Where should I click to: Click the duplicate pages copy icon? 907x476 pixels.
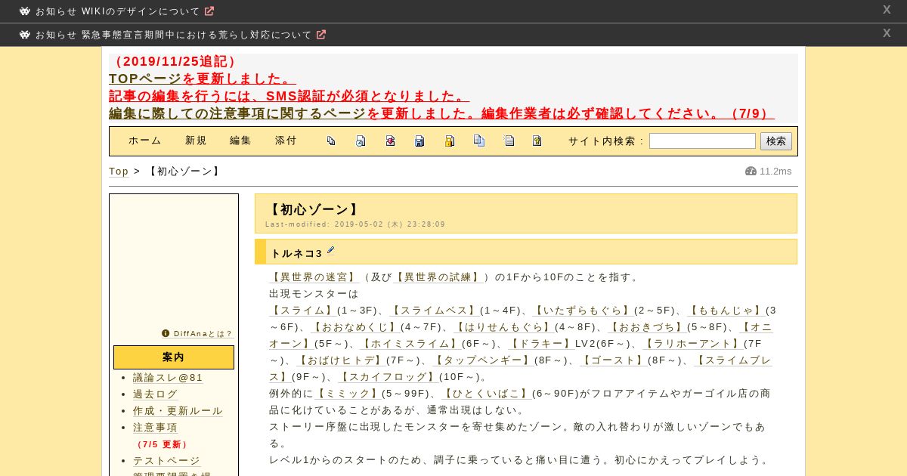click(x=478, y=141)
